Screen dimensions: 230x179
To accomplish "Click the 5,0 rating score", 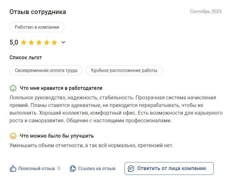I will tap(14, 42).
